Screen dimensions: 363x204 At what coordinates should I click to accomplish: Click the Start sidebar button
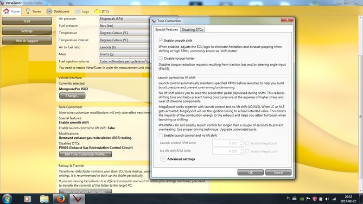point(27,21)
